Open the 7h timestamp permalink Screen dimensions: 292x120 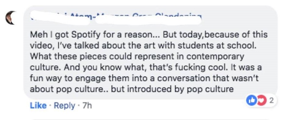click(87, 106)
